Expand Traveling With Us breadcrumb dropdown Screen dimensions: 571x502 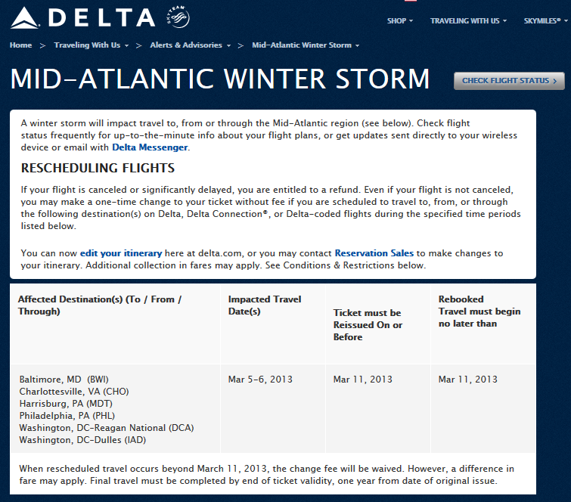point(91,45)
